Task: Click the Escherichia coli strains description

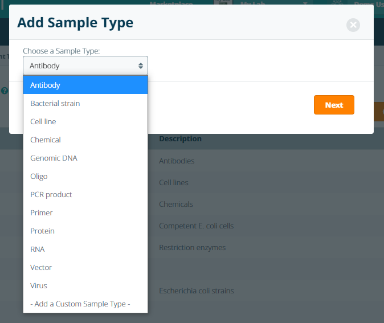Action: (196, 291)
